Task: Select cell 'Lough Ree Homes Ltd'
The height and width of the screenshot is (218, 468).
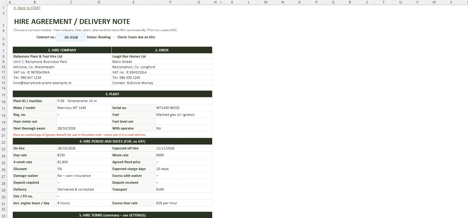Action: [x=162, y=56]
